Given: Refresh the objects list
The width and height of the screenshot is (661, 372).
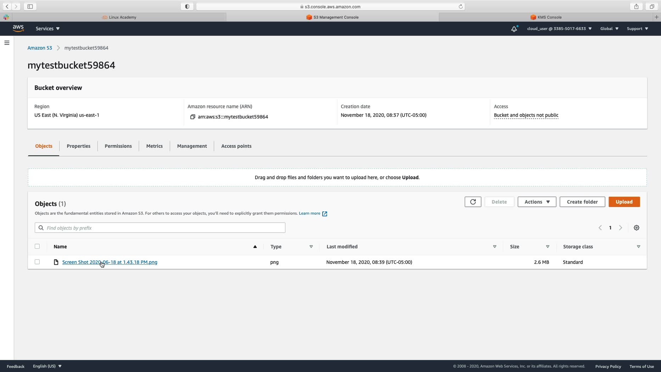Looking at the screenshot, I should 473,202.
